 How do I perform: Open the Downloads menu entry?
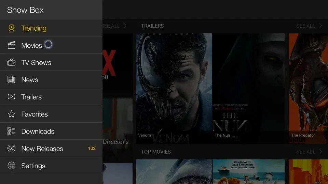click(51, 131)
